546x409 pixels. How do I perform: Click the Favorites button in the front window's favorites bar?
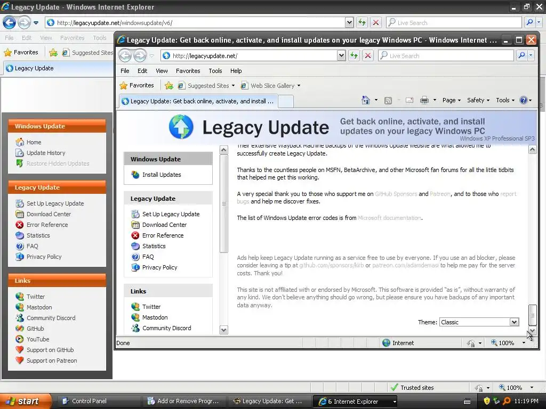(137, 85)
